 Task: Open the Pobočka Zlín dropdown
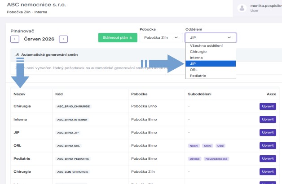161,37
